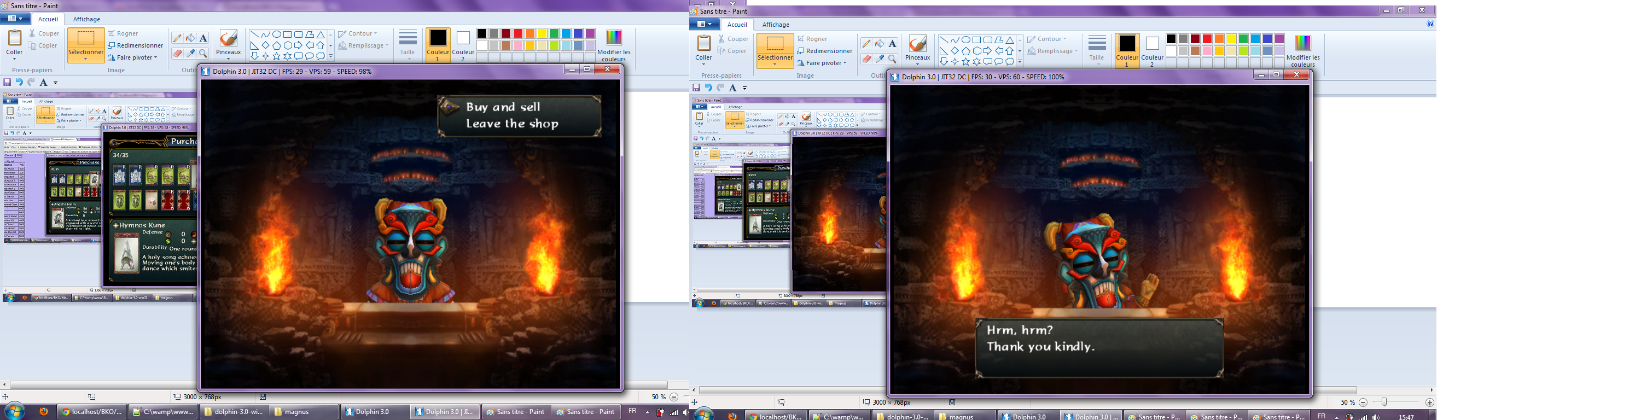Select Couleur 2 in right Paint window
The image size is (1641, 420).
(1152, 50)
